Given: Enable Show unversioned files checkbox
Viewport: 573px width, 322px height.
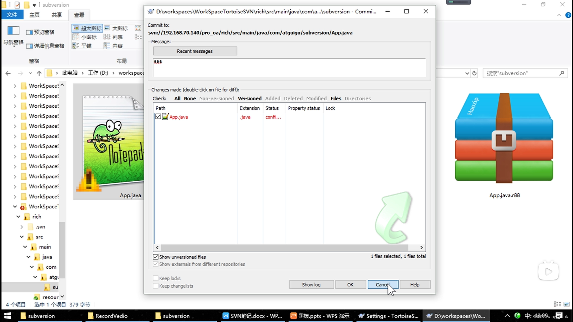Looking at the screenshot, I should click(x=156, y=257).
